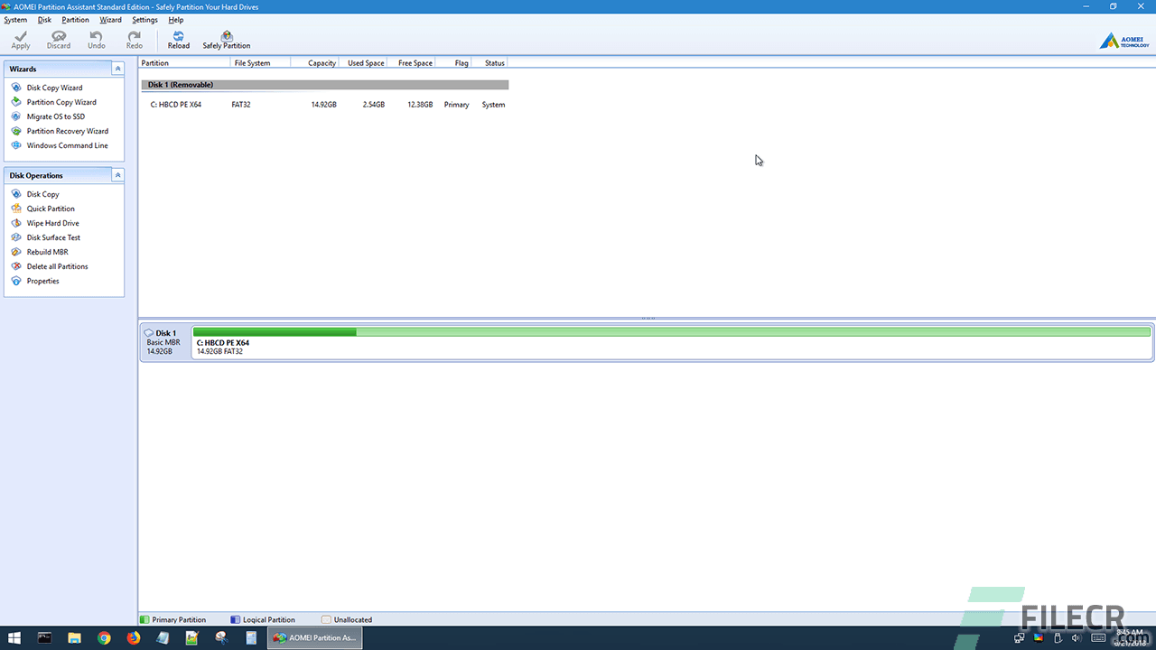Screen dimensions: 1156x650
Task: Click the Undo icon
Action: (96, 40)
